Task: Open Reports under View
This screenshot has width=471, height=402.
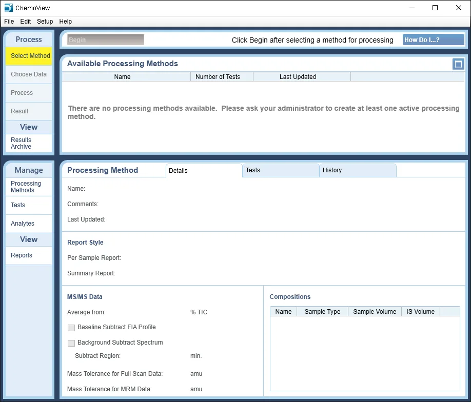Action: [29, 255]
